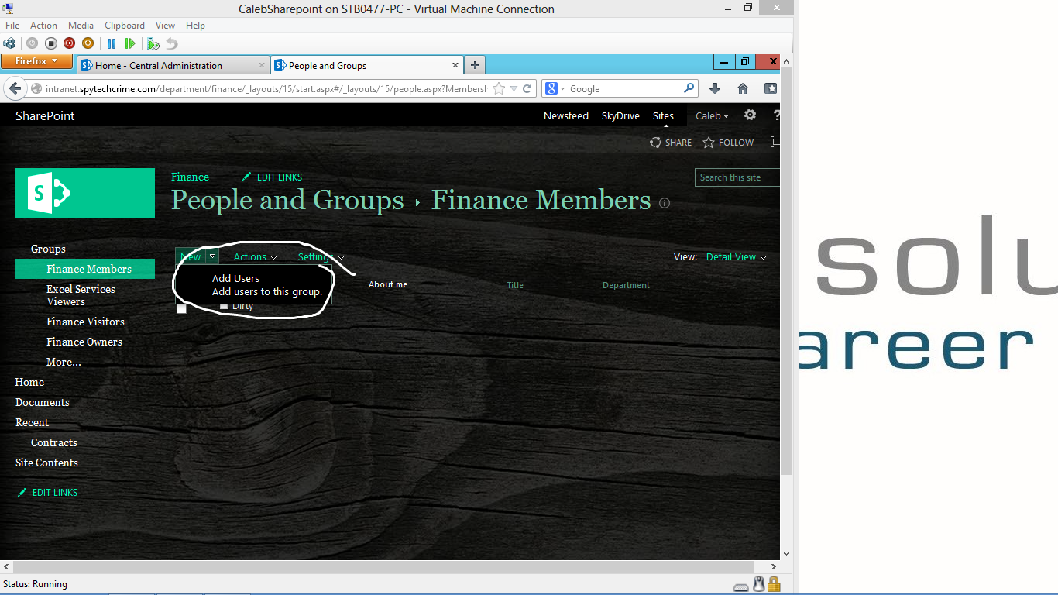Open Site Contents in the left navigation
1058x595 pixels.
pos(46,463)
